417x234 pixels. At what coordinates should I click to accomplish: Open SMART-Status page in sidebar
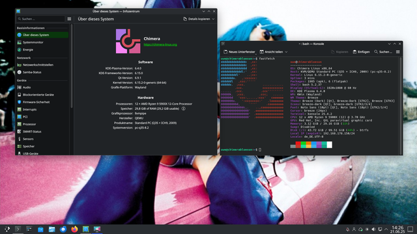coord(42,131)
